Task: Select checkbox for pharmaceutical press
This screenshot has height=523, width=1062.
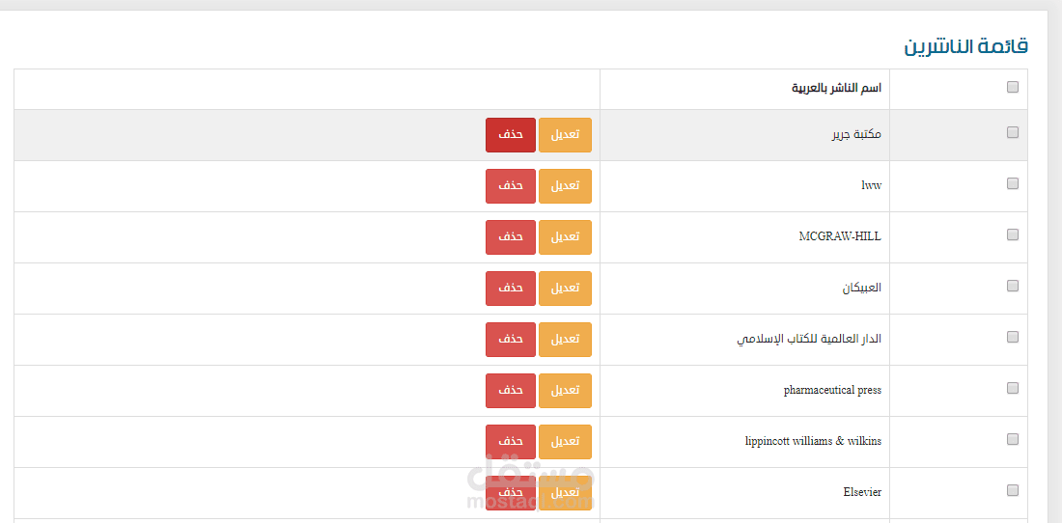Action: click(1013, 388)
